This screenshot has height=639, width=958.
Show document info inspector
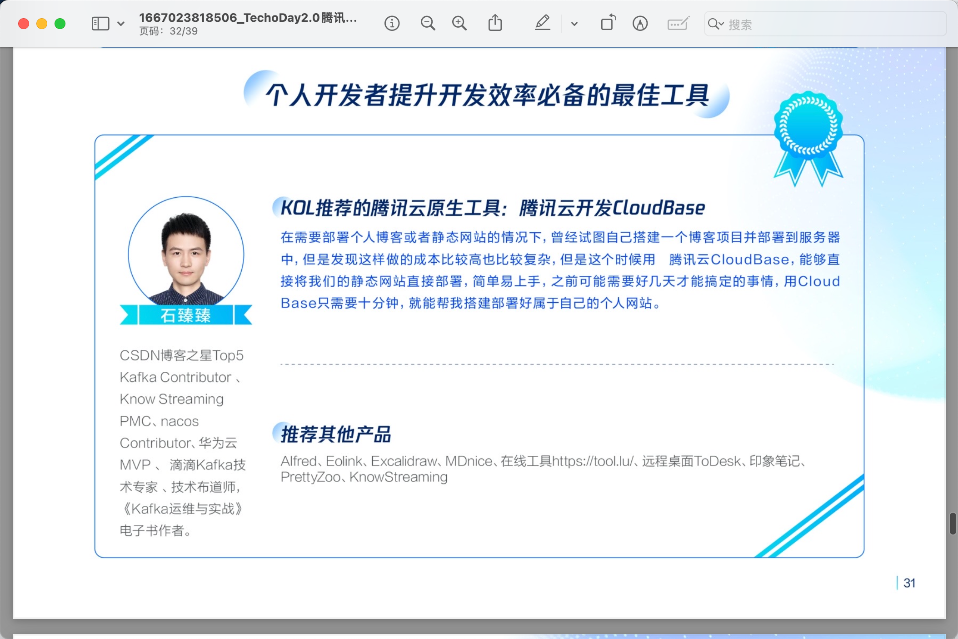click(392, 24)
